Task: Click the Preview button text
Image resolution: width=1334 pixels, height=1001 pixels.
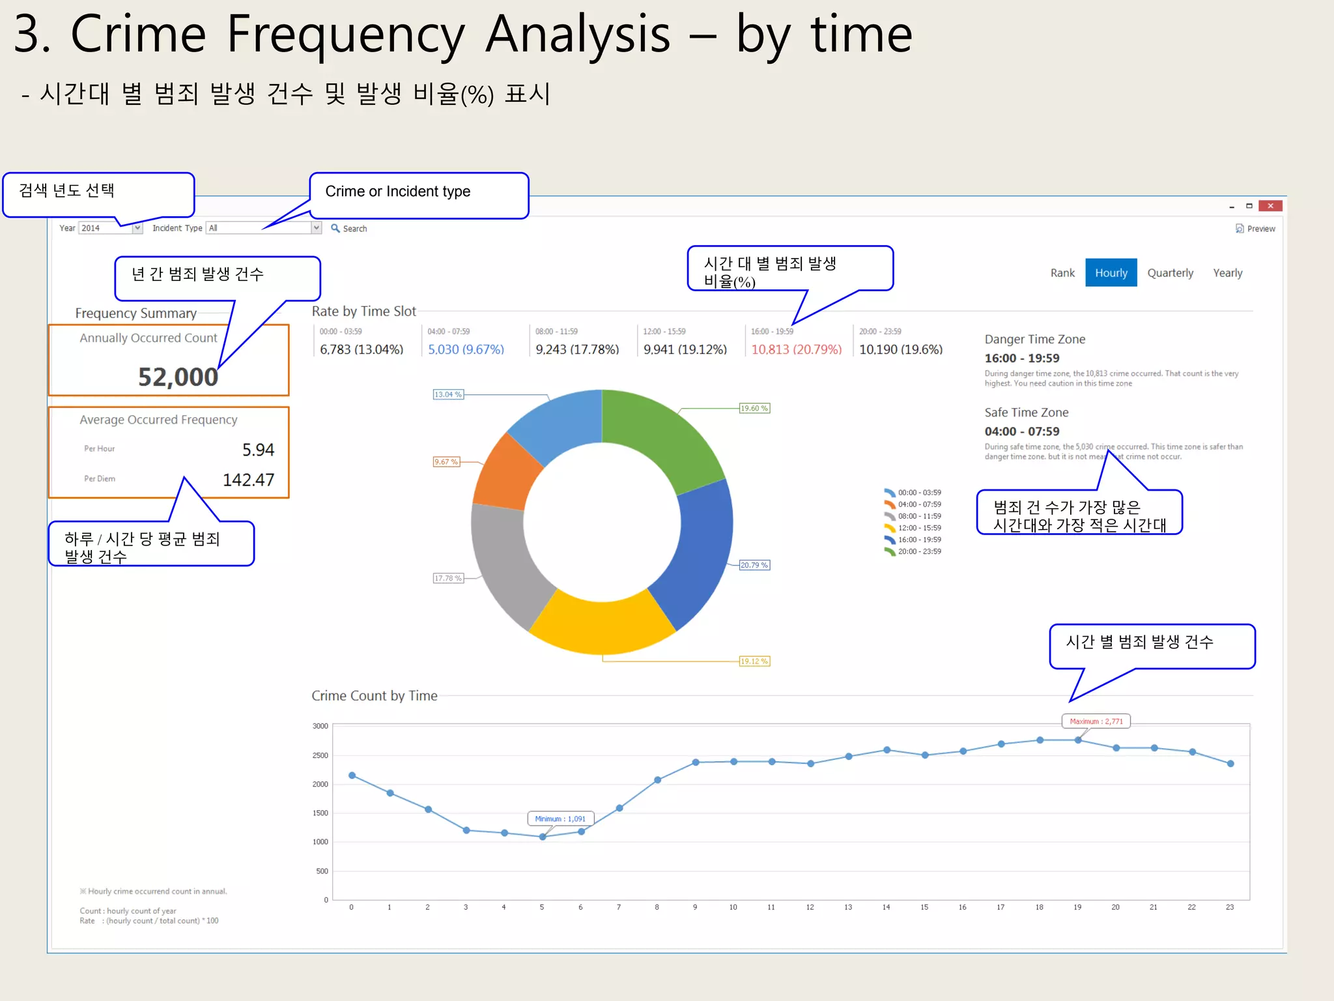Action: (x=1261, y=229)
